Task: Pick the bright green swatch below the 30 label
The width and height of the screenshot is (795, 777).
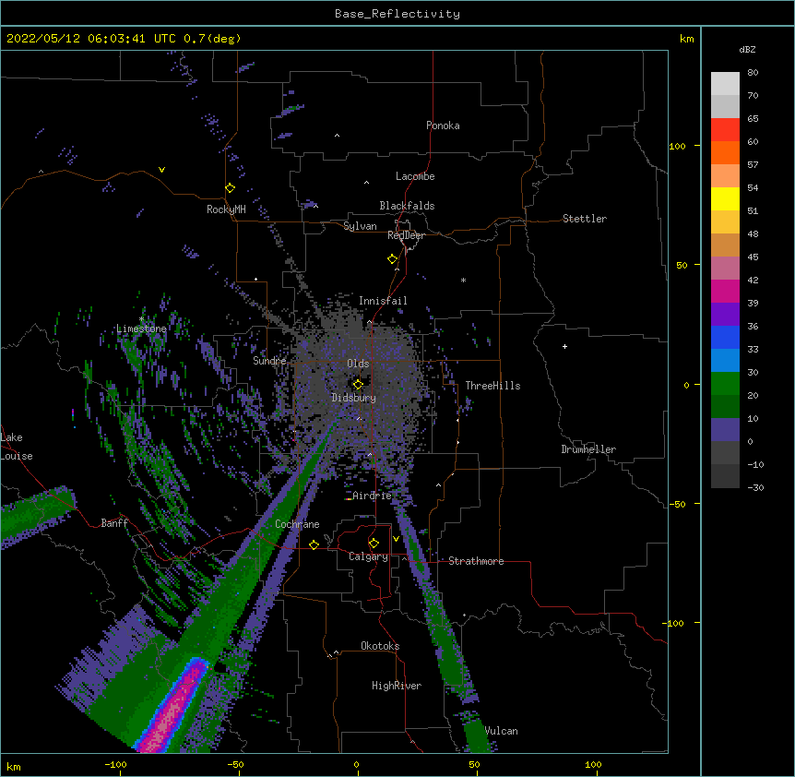Action: [x=725, y=384]
